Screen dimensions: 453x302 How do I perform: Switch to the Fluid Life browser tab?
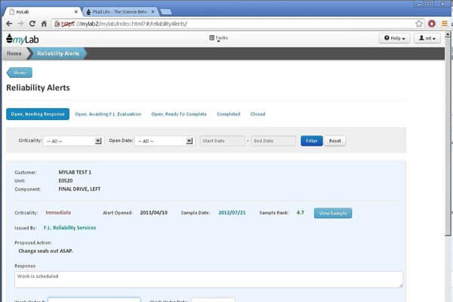point(117,11)
